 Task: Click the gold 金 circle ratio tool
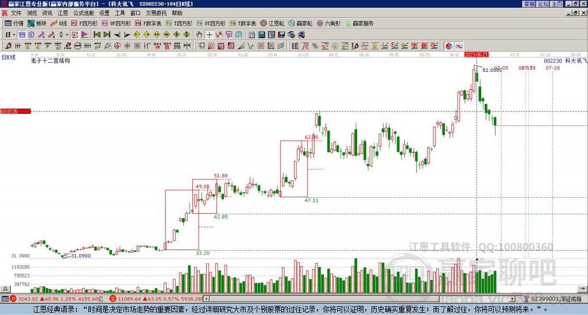tap(335, 46)
